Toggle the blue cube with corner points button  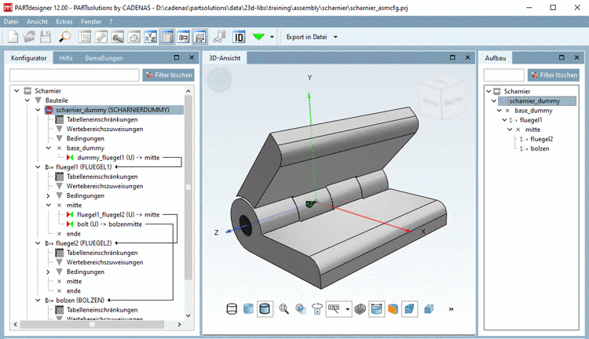pyautogui.click(x=409, y=309)
